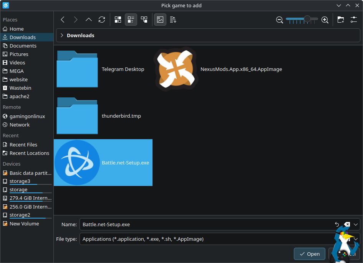Screen dimensions: 363x263
Task: Expand the Downloads breadcrumb chevron
Action: 62,35
